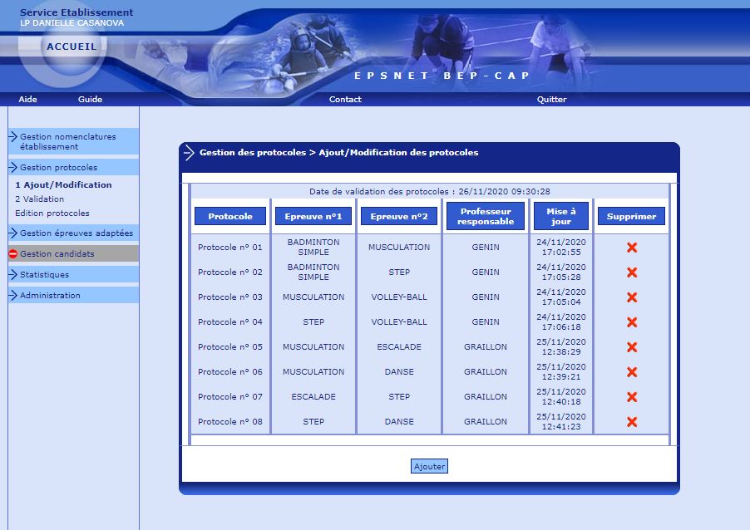Click the validation date 26/11/2020 09:30:28 line
This screenshot has width=750, height=530.
430,192
